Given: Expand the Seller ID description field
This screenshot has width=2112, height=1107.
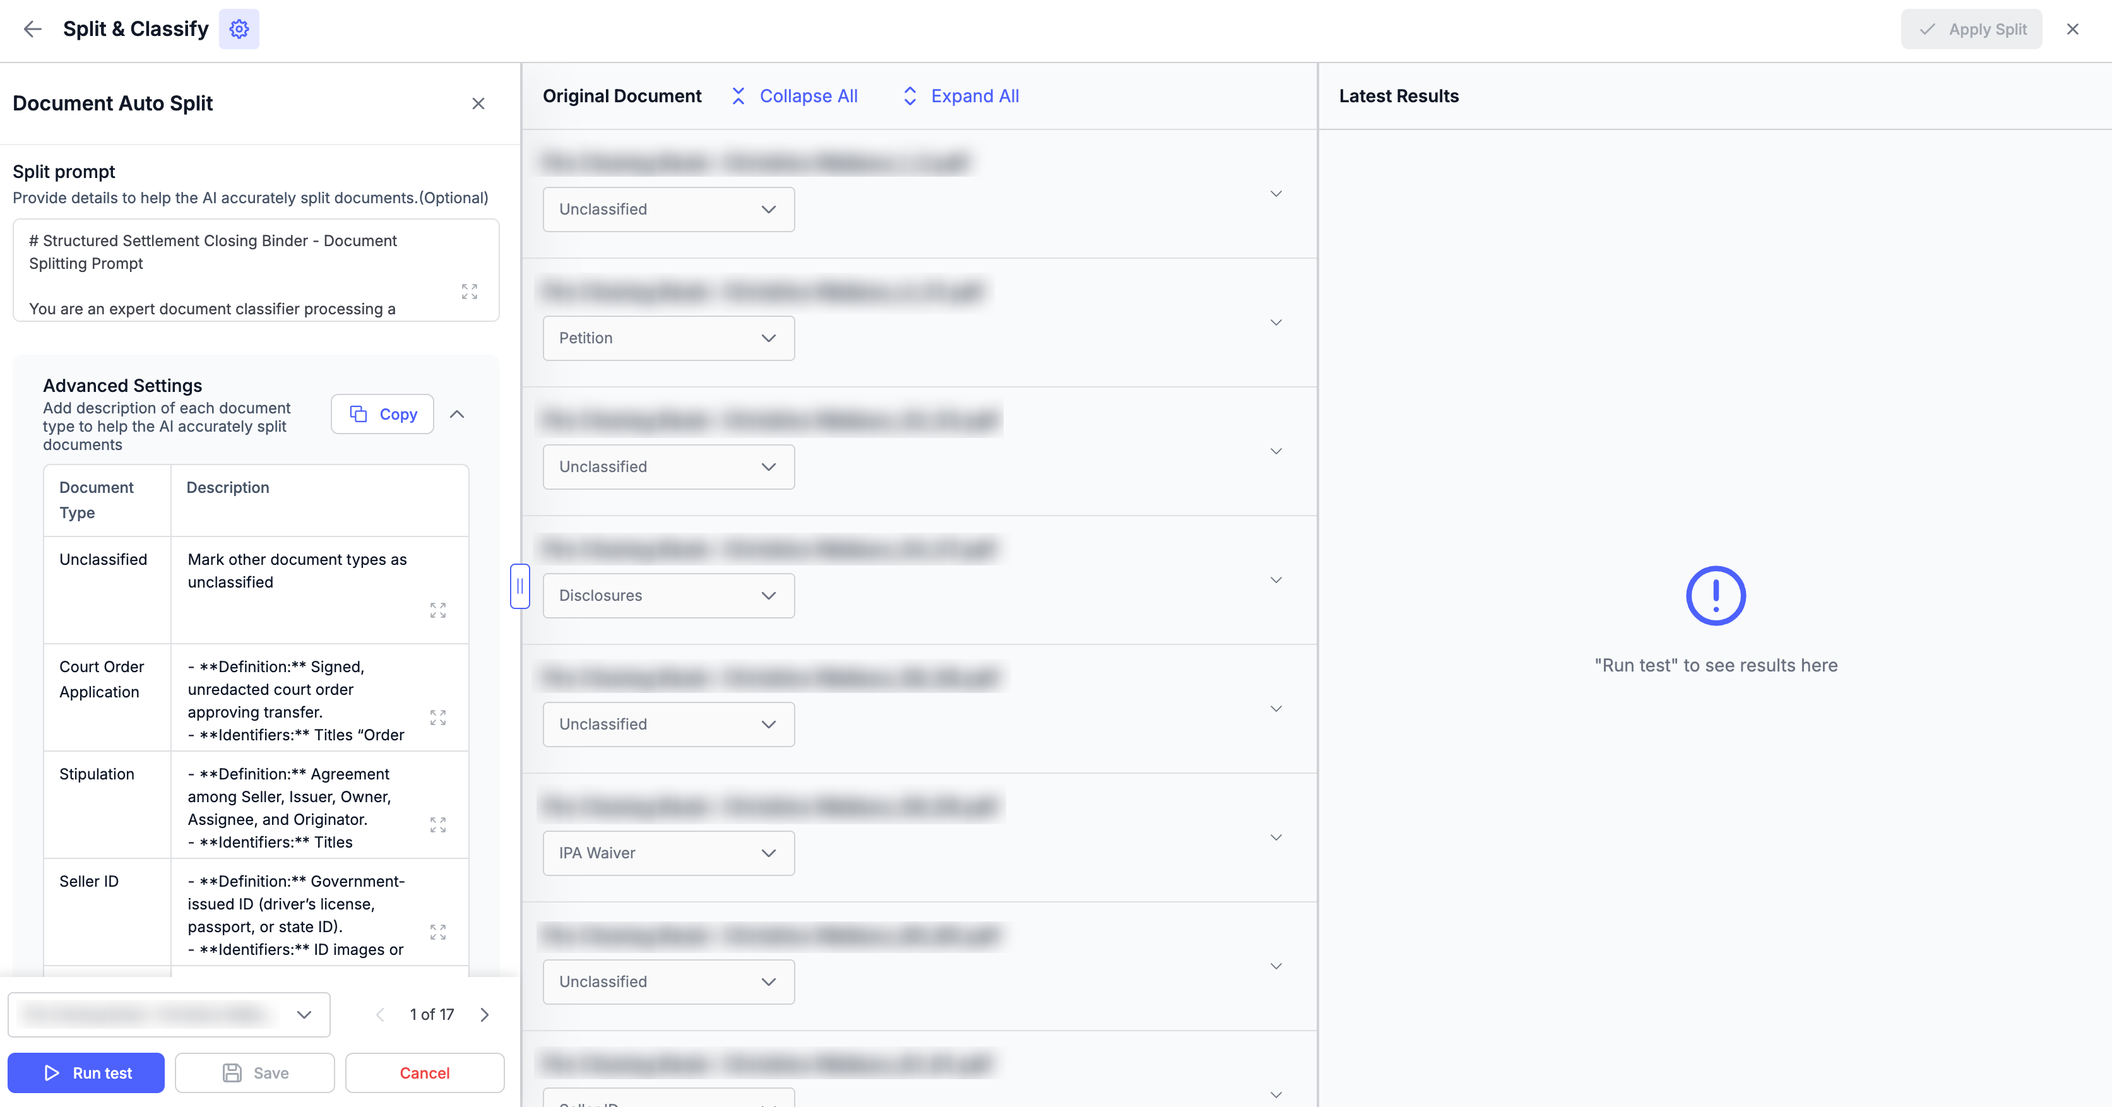Looking at the screenshot, I should pyautogui.click(x=438, y=932).
